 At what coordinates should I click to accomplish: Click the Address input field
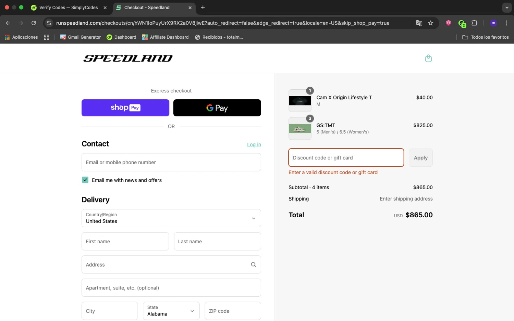coord(171,265)
